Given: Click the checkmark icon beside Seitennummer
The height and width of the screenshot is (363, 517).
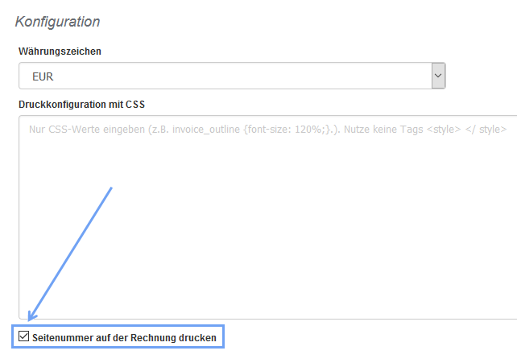Looking at the screenshot, I should click(x=23, y=337).
